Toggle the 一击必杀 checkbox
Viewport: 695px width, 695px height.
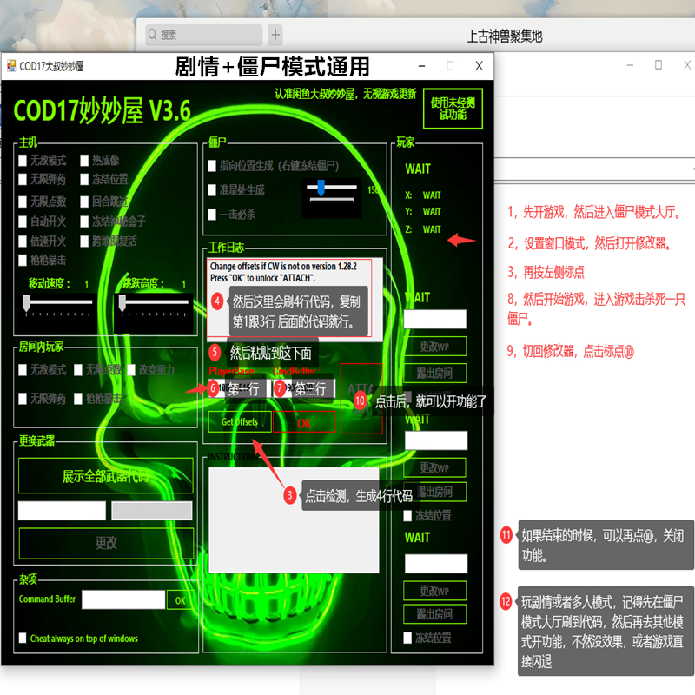[212, 215]
